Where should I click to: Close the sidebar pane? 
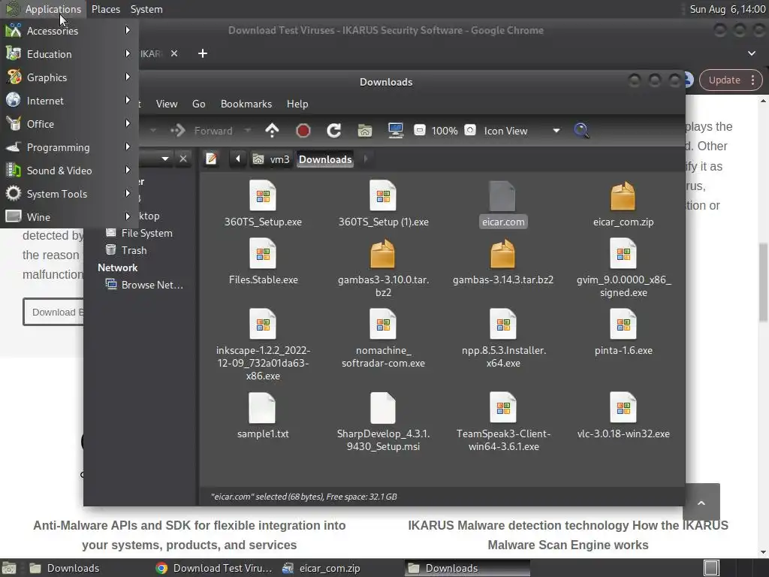[x=183, y=159]
